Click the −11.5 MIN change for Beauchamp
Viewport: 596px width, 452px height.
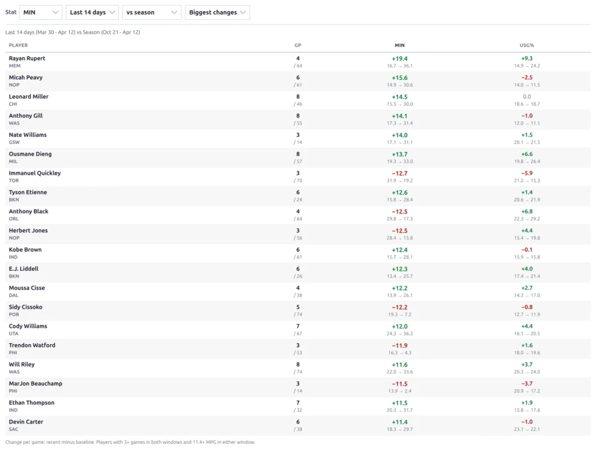(x=399, y=384)
